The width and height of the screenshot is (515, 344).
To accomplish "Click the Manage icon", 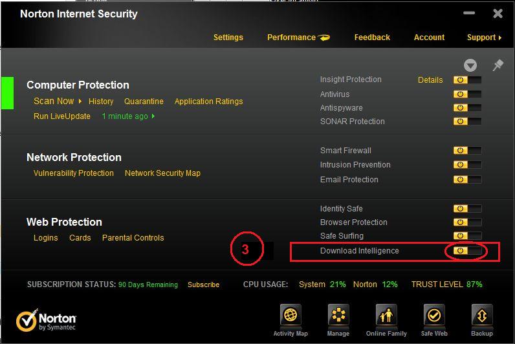I will click(338, 315).
